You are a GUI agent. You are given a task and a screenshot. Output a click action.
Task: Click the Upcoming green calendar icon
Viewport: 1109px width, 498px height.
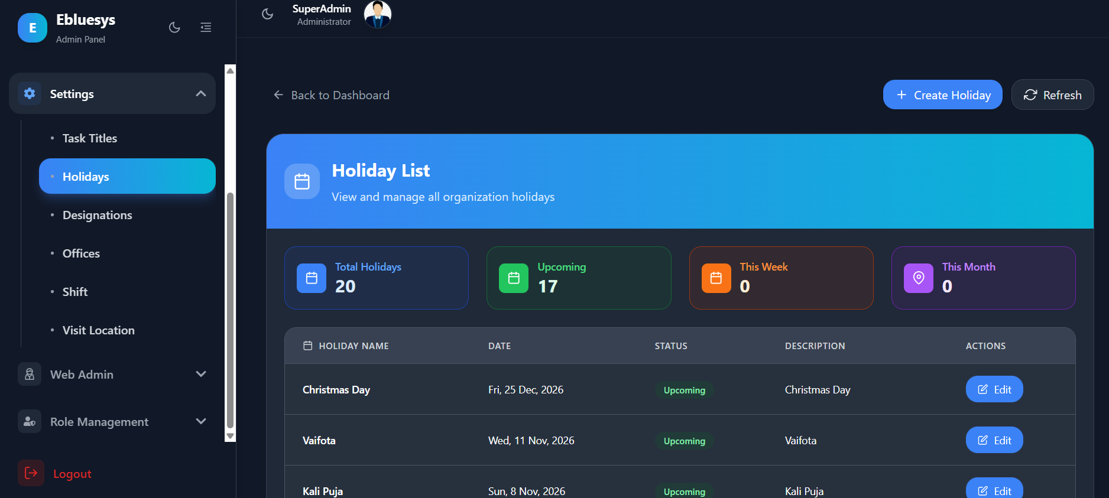coord(514,278)
